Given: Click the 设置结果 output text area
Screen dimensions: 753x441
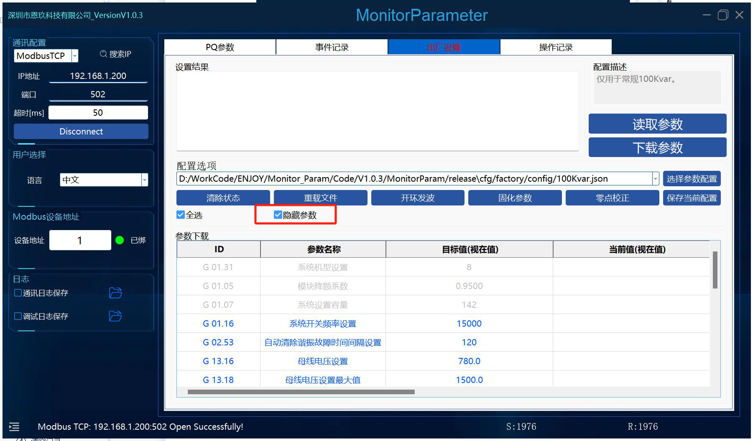Looking at the screenshot, I should (378, 111).
